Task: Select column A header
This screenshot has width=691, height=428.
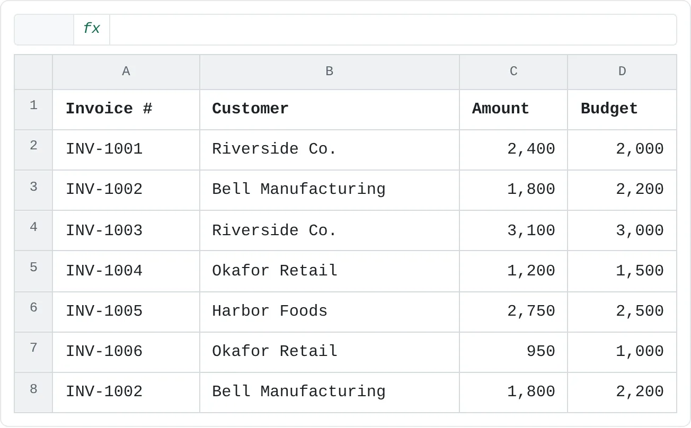Action: point(126,72)
